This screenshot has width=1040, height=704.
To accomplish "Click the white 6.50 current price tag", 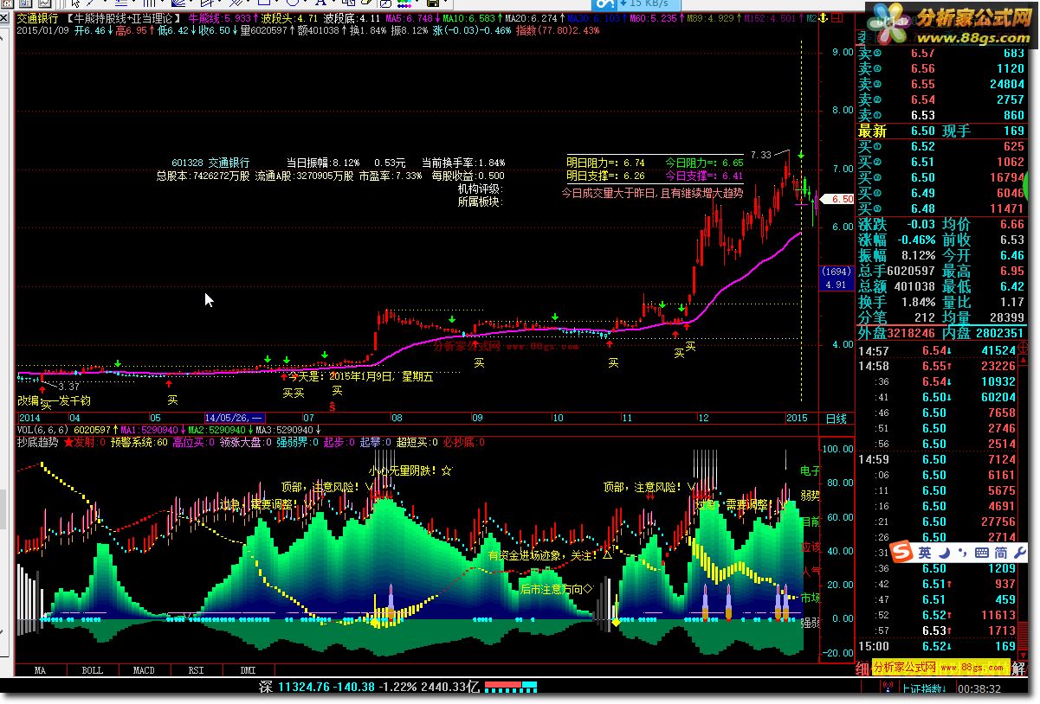I will 838,198.
